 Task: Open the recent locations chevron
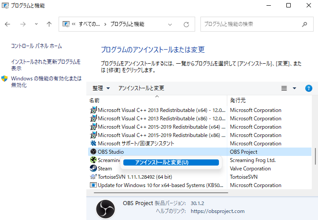tap(36, 24)
